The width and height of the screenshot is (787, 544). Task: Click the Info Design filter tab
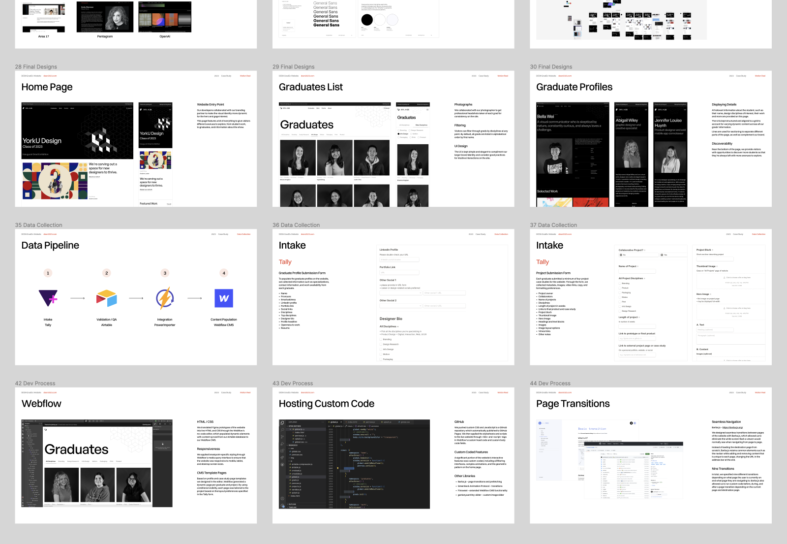[x=314, y=134]
